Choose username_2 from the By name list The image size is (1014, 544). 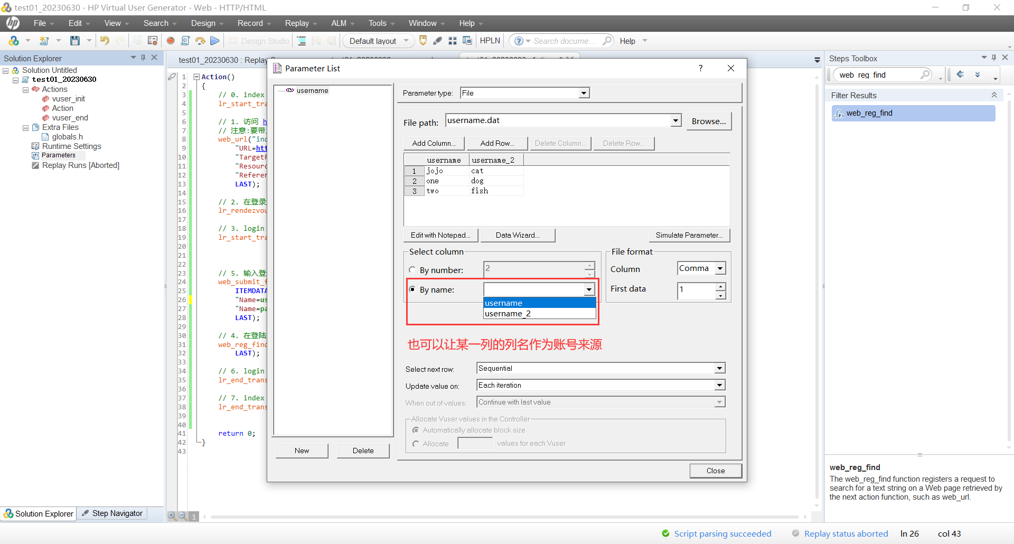540,314
